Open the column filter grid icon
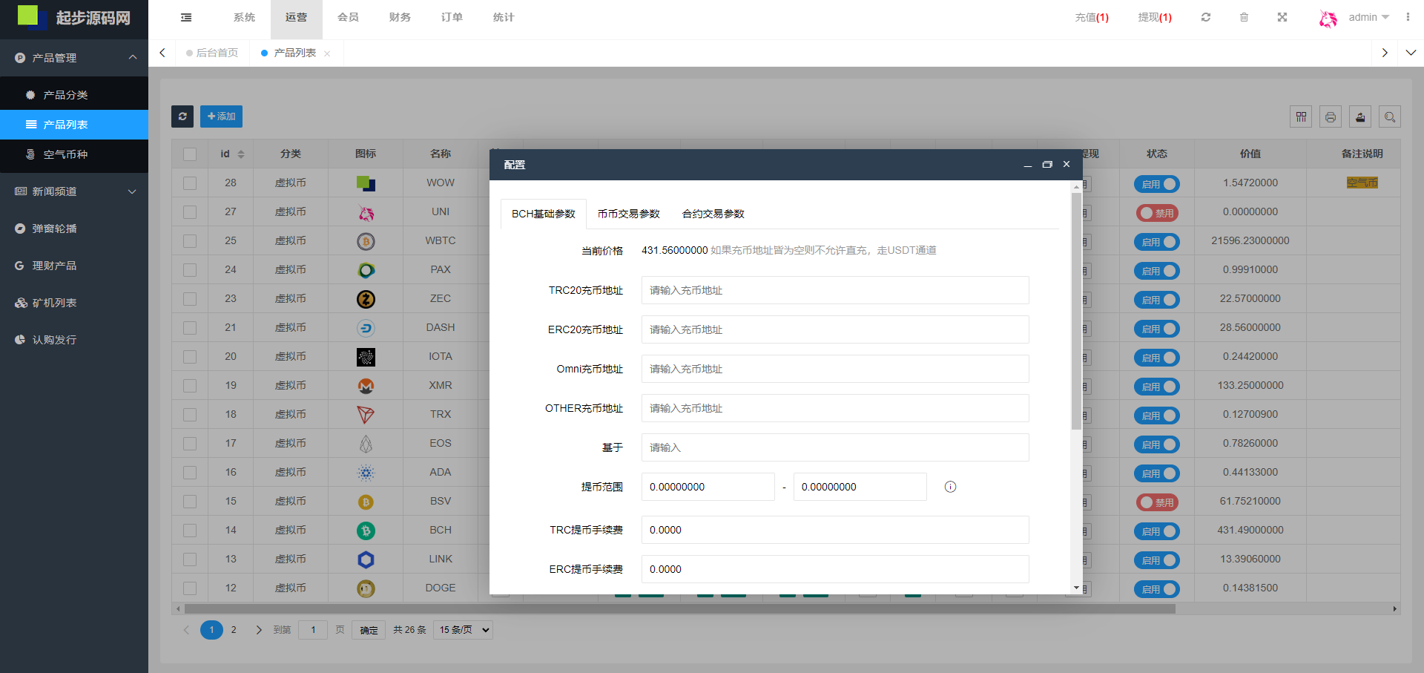This screenshot has width=1424, height=673. tap(1301, 117)
